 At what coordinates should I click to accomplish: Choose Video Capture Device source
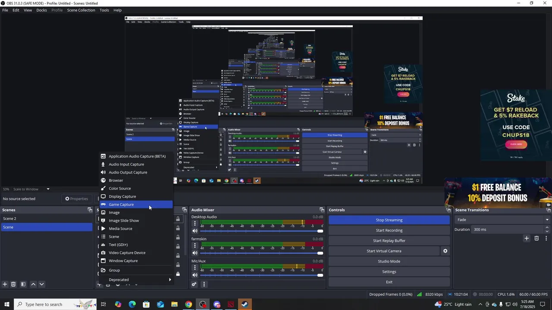[x=136, y=253]
